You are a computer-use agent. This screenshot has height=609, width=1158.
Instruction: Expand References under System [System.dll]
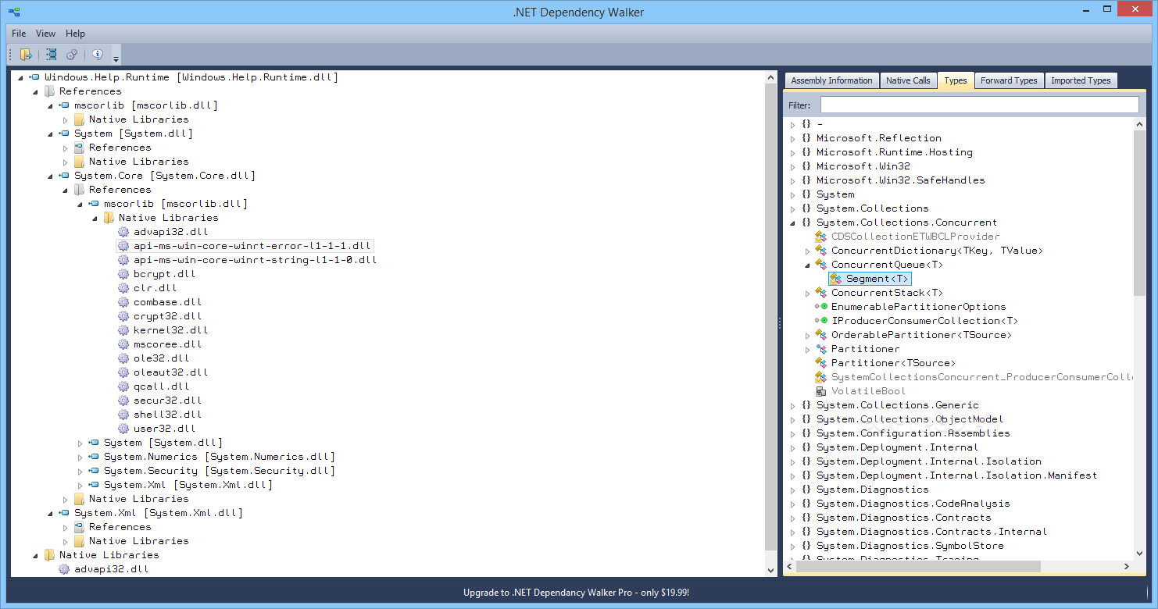65,148
